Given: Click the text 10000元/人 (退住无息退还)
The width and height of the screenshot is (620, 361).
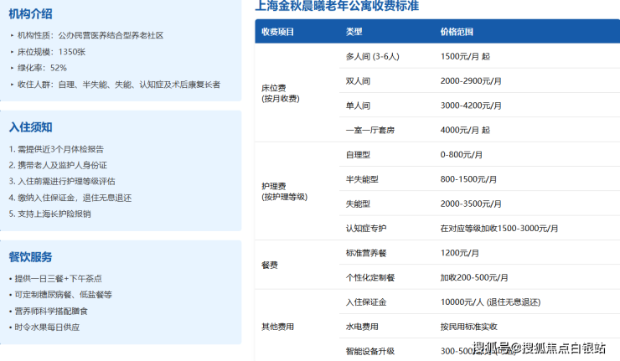Looking at the screenshot, I should tap(490, 302).
